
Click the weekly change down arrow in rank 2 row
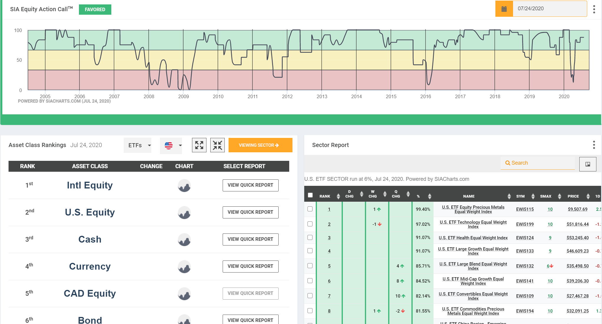tap(380, 224)
